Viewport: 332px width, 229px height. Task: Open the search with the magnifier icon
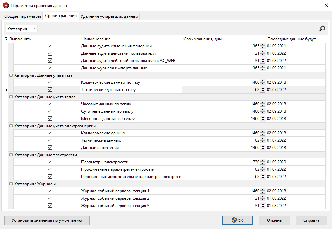tap(322, 28)
